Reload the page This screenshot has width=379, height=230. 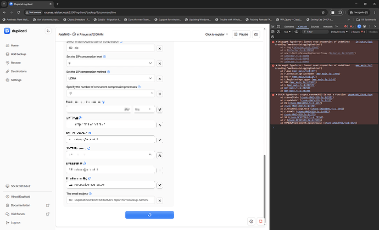(18, 12)
